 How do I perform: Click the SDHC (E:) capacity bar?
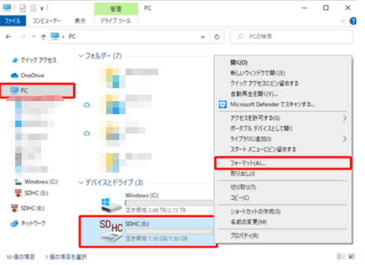pyautogui.click(x=169, y=231)
